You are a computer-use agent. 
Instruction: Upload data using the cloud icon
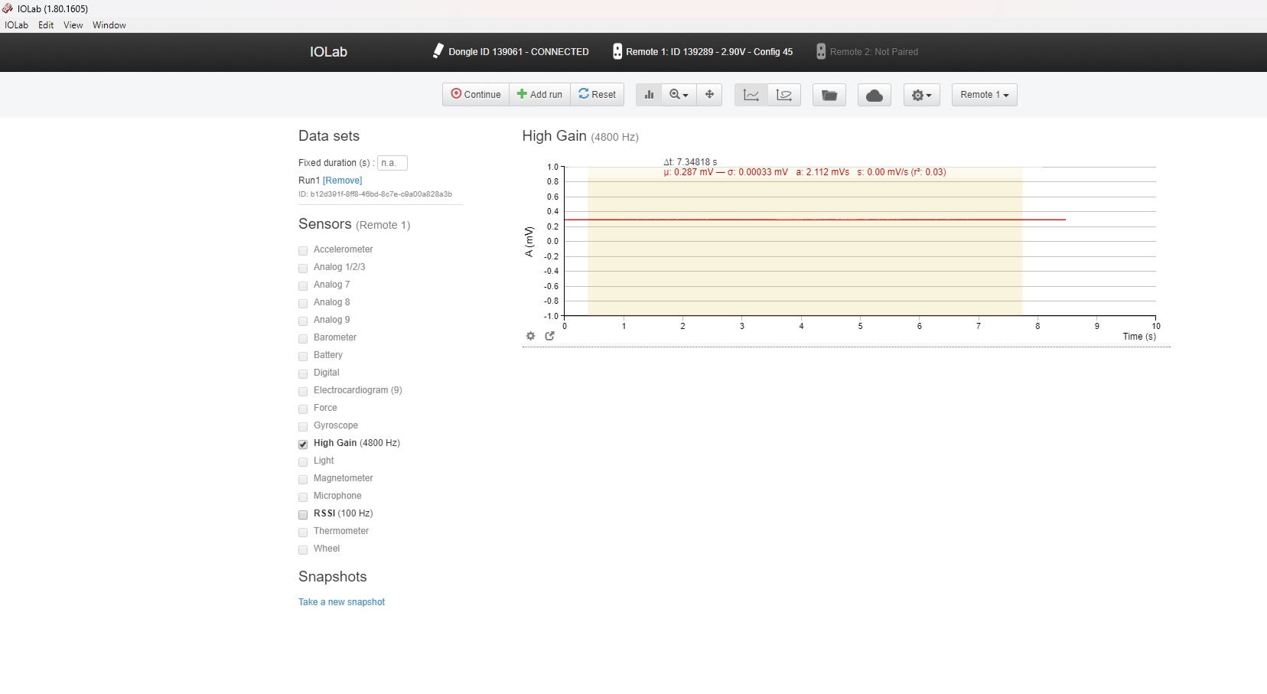click(874, 94)
